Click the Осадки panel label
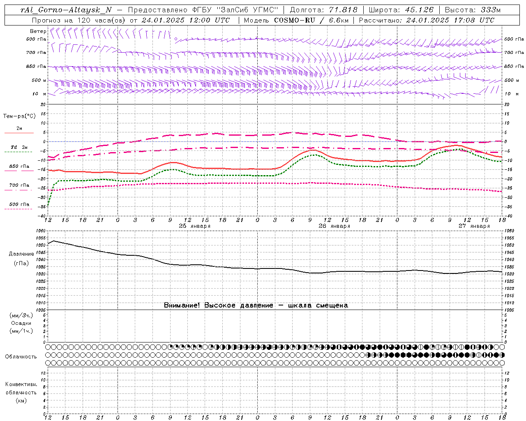Viewport: 526px width, 421px height. [x=21, y=323]
